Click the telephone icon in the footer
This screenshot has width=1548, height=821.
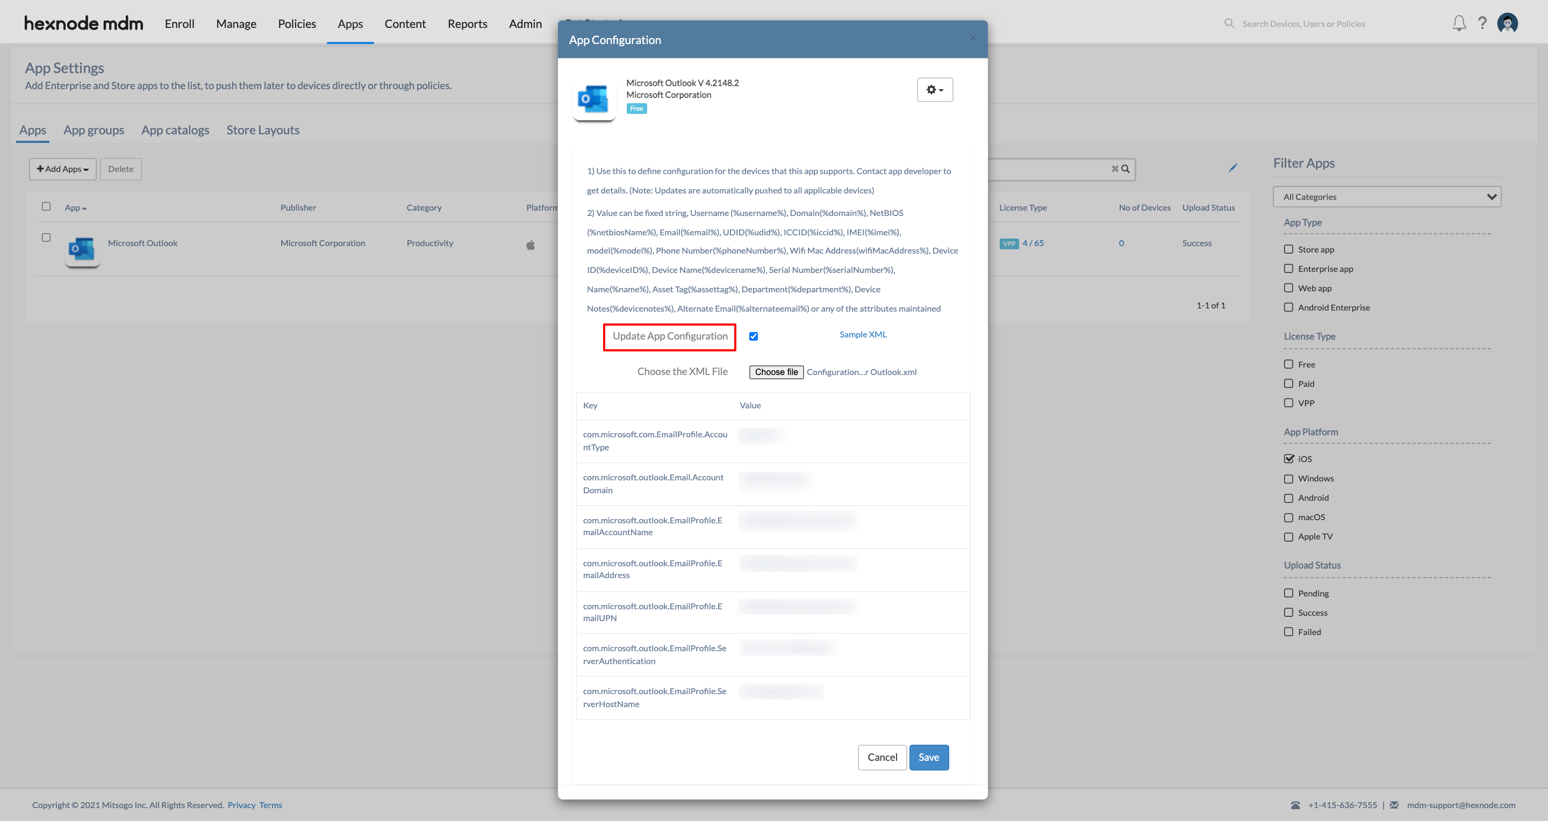(1295, 805)
